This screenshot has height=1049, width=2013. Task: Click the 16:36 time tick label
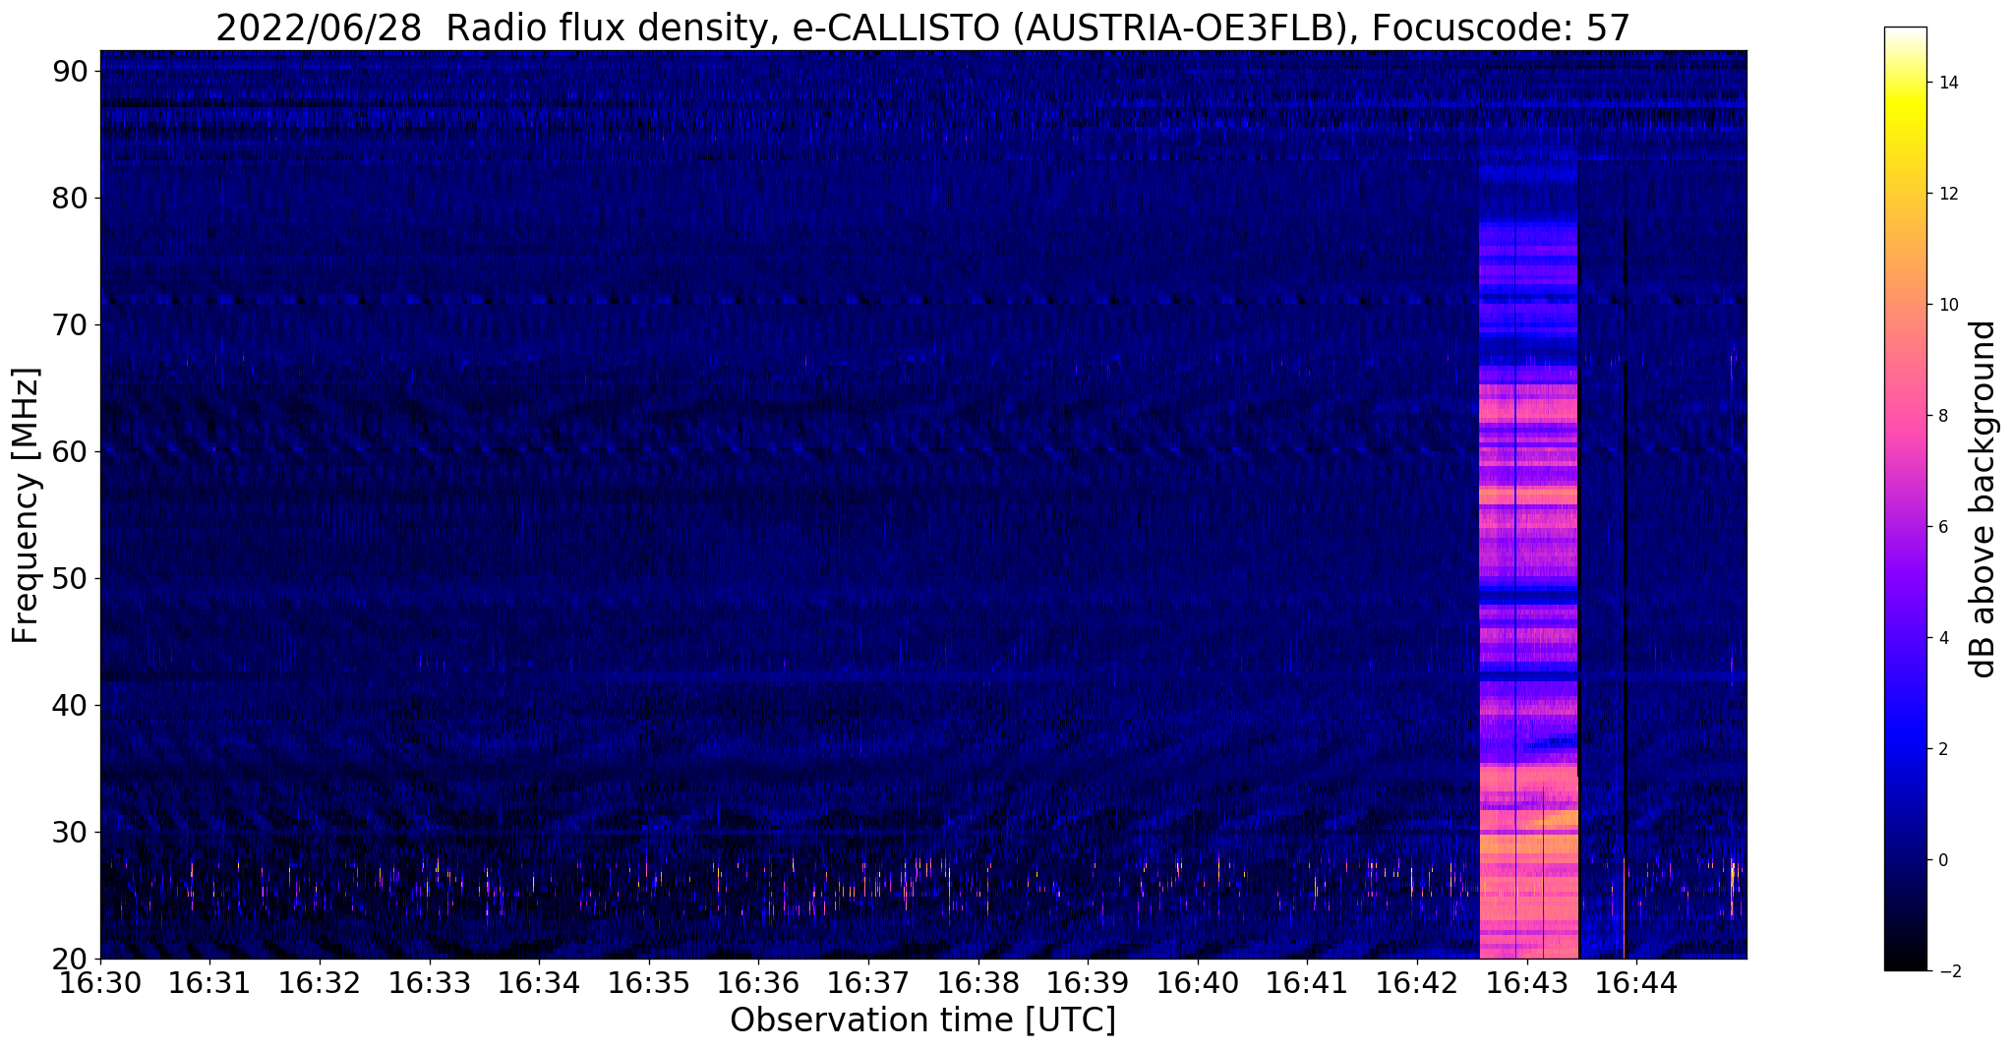758,983
